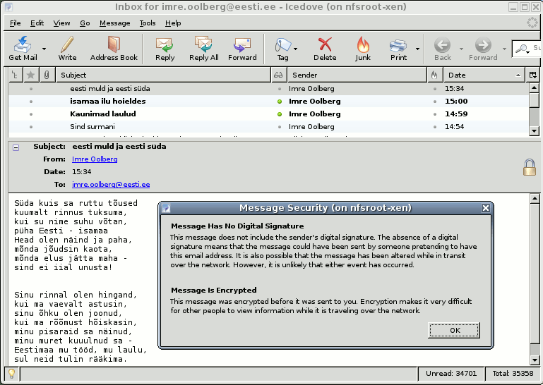Open the Go menu

(85, 23)
